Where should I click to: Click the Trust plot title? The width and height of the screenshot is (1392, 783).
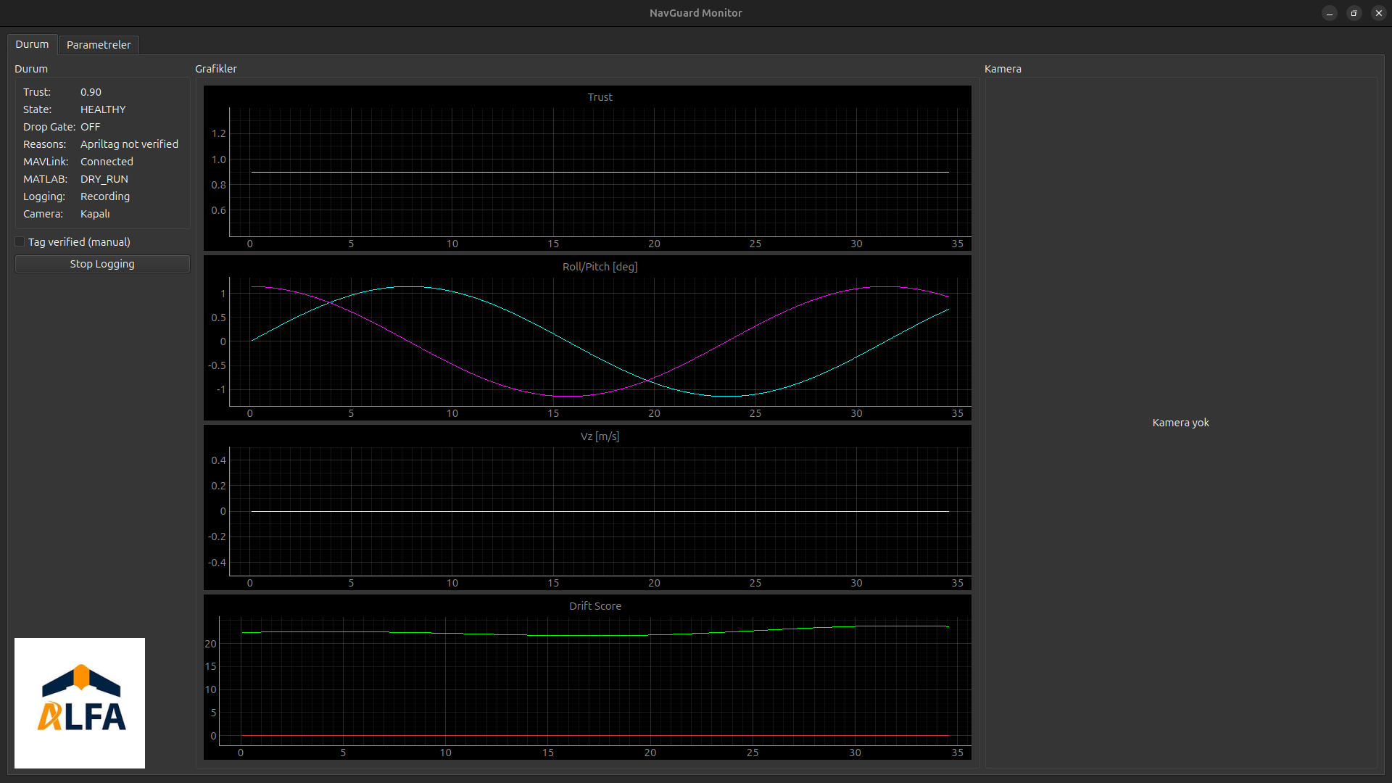point(600,97)
